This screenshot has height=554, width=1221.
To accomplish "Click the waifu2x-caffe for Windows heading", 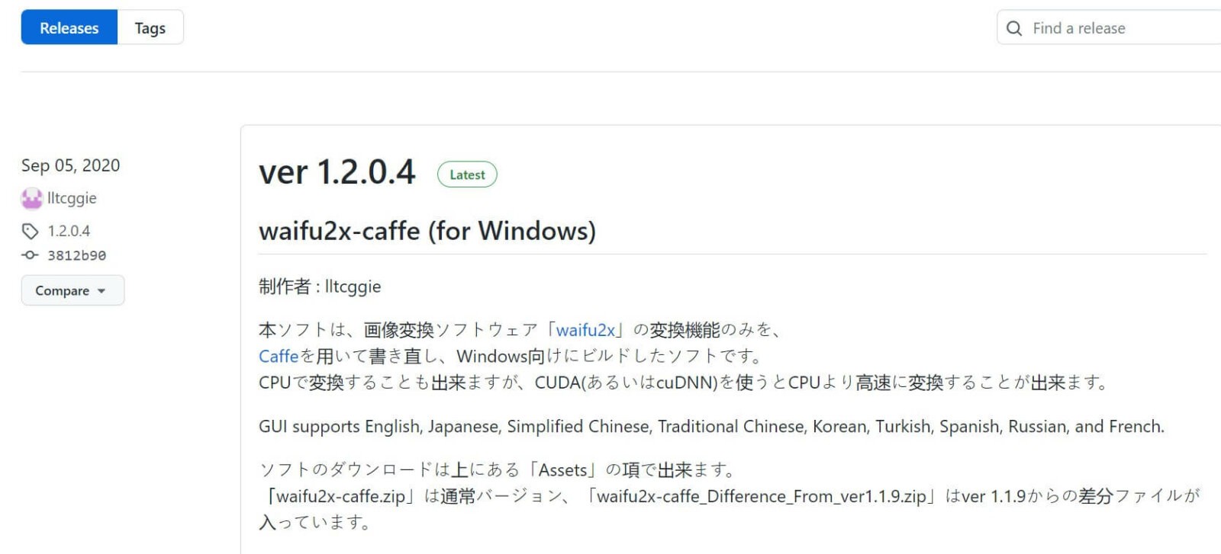I will pos(427,232).
